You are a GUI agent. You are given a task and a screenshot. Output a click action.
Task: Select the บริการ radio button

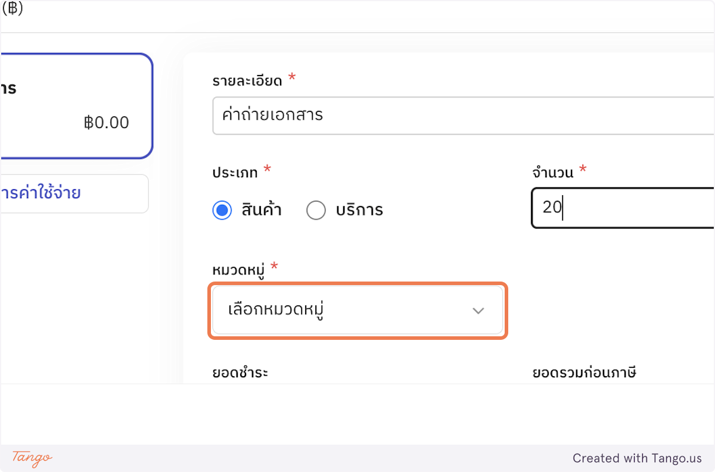[x=316, y=210]
